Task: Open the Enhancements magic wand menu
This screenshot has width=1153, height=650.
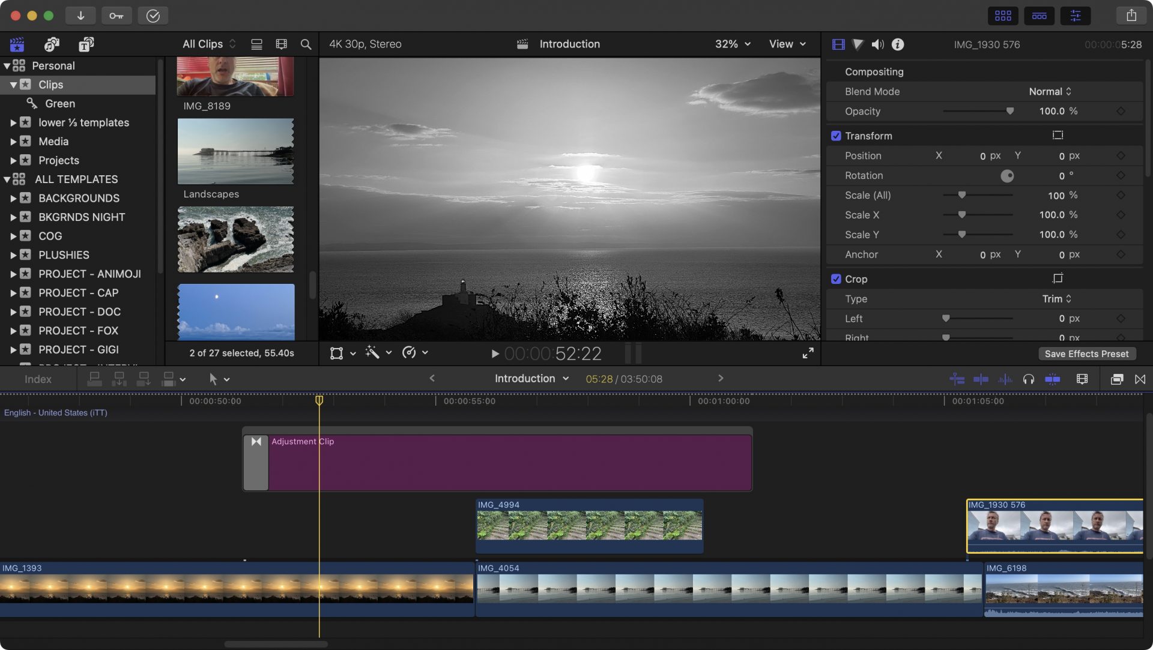Action: [x=374, y=353]
